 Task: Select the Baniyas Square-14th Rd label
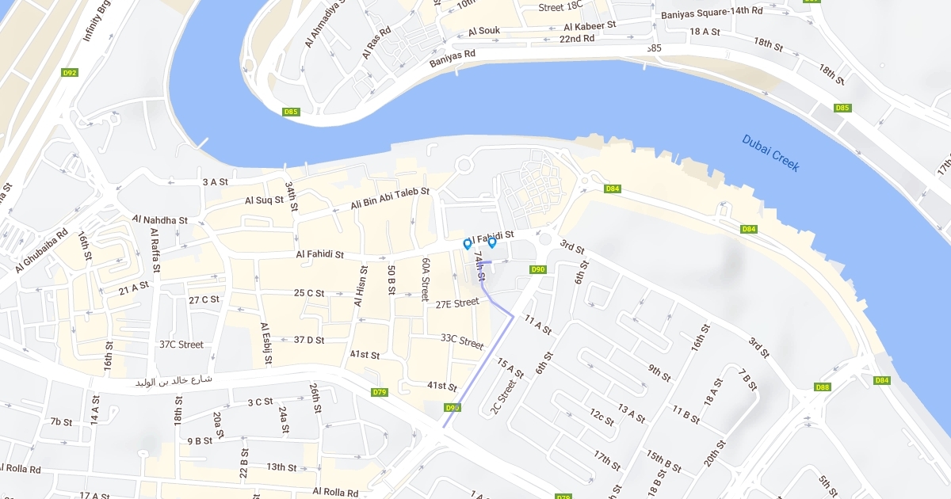tap(712, 11)
